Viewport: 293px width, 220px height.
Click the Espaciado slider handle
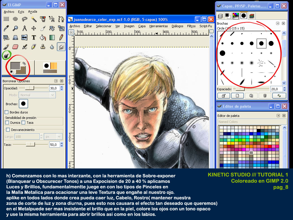tap(240, 89)
